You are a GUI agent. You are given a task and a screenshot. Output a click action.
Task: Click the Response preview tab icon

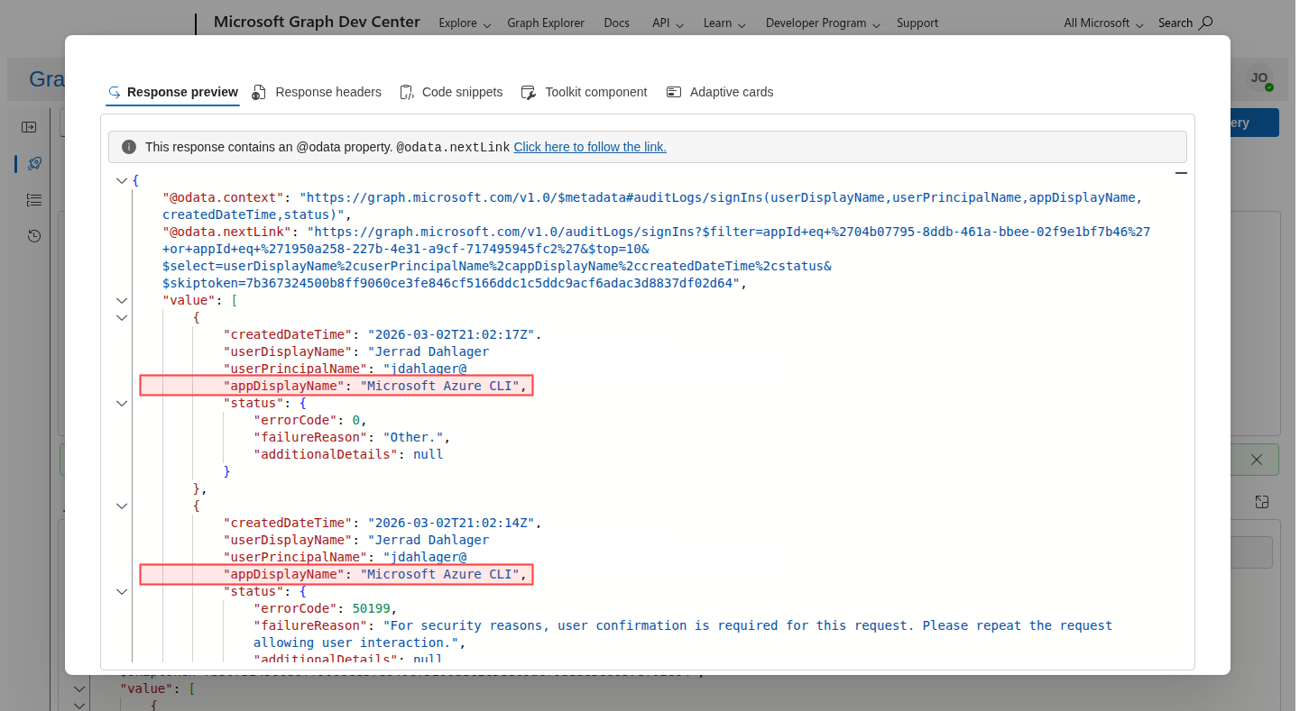114,91
